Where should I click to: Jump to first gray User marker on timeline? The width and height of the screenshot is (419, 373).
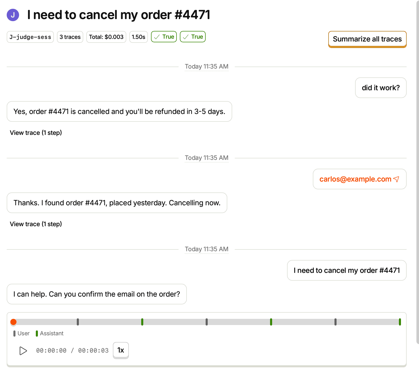[x=78, y=322]
